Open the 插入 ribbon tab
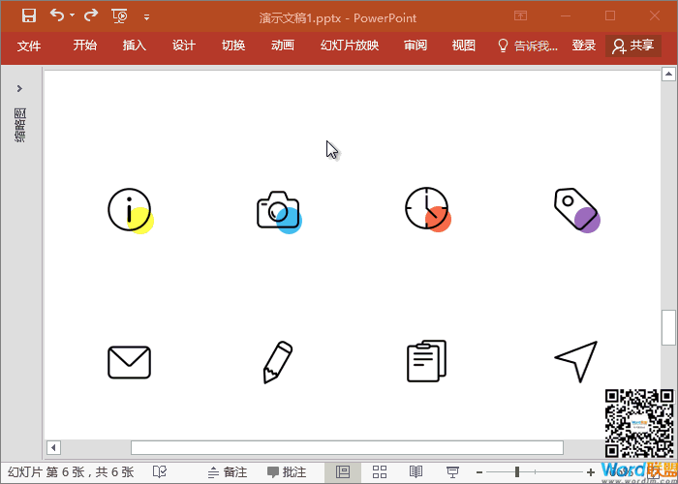This screenshot has height=484, width=678. (135, 45)
